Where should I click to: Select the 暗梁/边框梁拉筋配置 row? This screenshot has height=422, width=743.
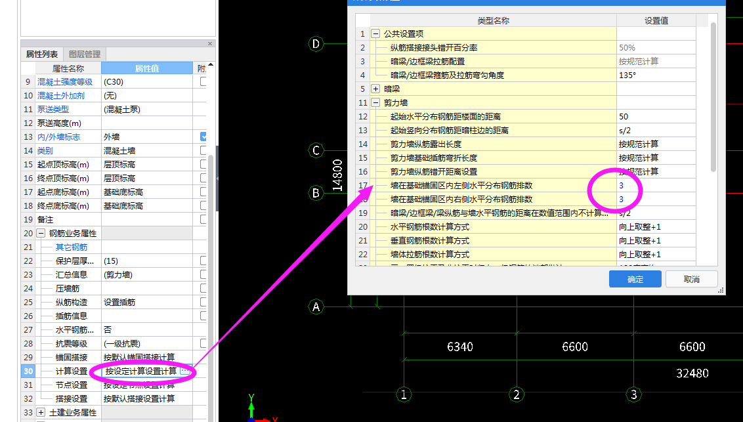click(x=526, y=62)
